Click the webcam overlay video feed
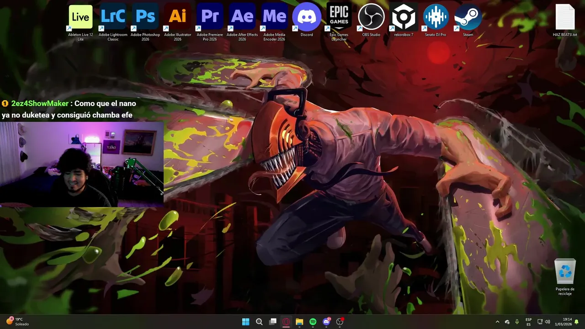Viewport: 585px width, 329px height. (x=81, y=164)
